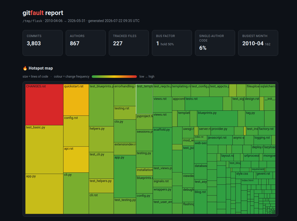Image resolution: width=297 pixels, height=221 pixels.
Task: Click the config.rst treemap cell
Action: coord(76,131)
